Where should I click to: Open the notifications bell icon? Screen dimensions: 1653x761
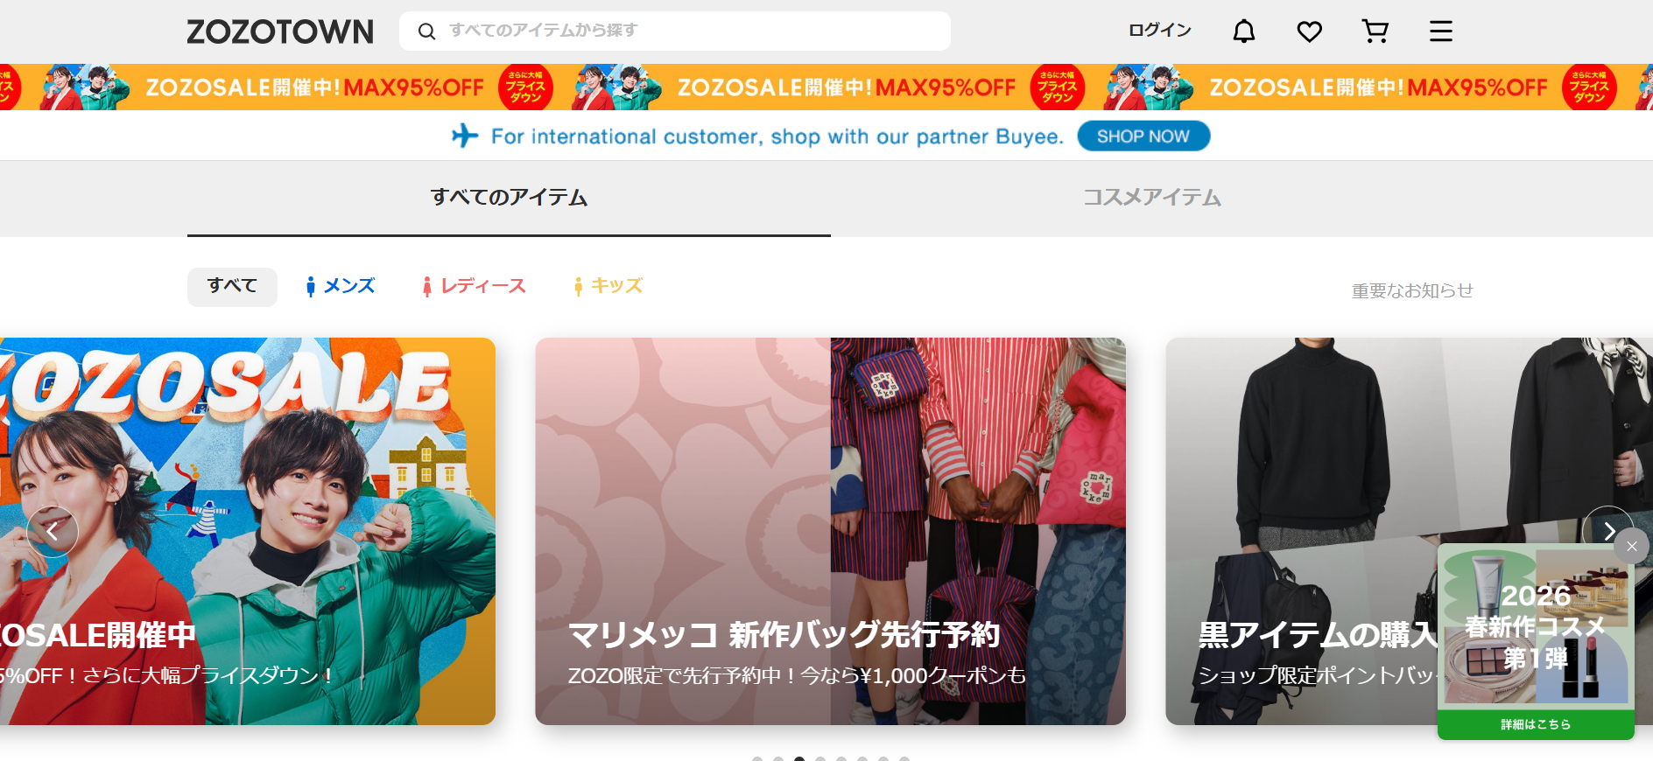1244,31
